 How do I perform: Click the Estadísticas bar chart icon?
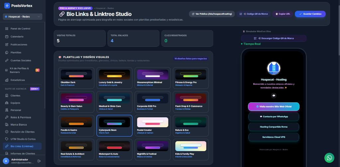click(7, 80)
